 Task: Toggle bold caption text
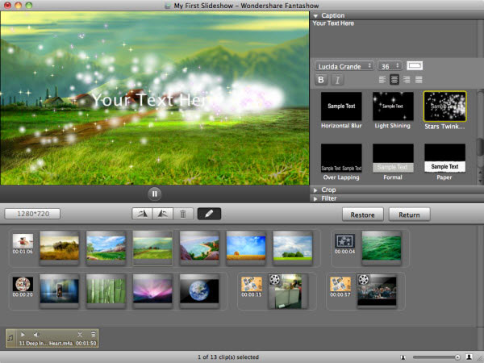tap(321, 80)
